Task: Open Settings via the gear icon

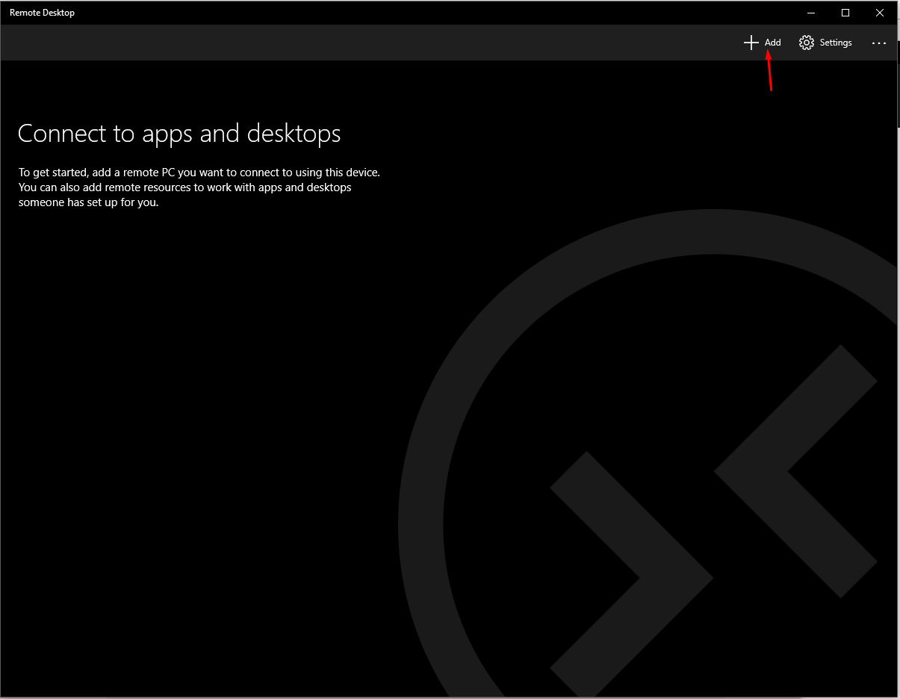Action: (x=806, y=43)
